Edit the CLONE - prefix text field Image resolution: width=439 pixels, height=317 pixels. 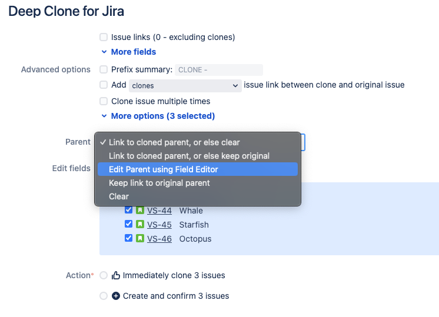point(219,69)
